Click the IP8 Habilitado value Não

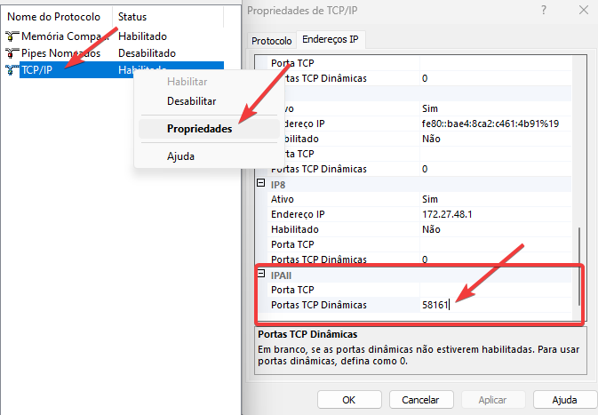pos(431,229)
